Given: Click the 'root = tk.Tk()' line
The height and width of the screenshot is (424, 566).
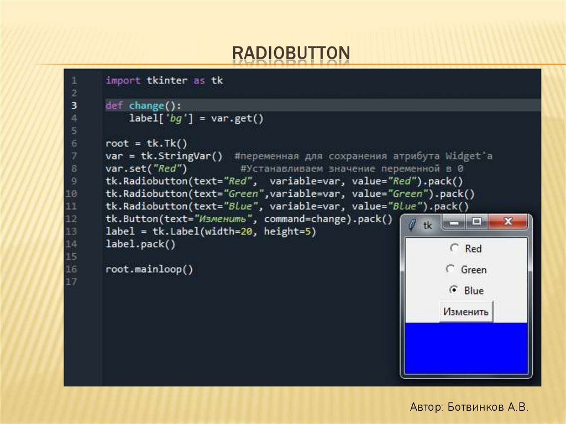Looking at the screenshot, I should point(146,143).
